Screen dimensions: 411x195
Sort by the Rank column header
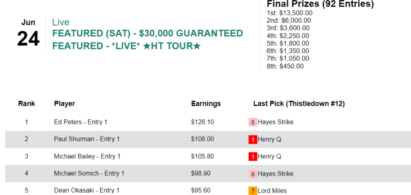click(27, 104)
